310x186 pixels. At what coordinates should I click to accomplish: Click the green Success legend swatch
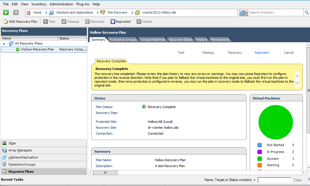(x=259, y=159)
